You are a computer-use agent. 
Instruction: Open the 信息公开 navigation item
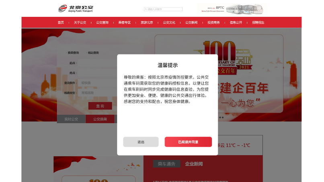236,22
